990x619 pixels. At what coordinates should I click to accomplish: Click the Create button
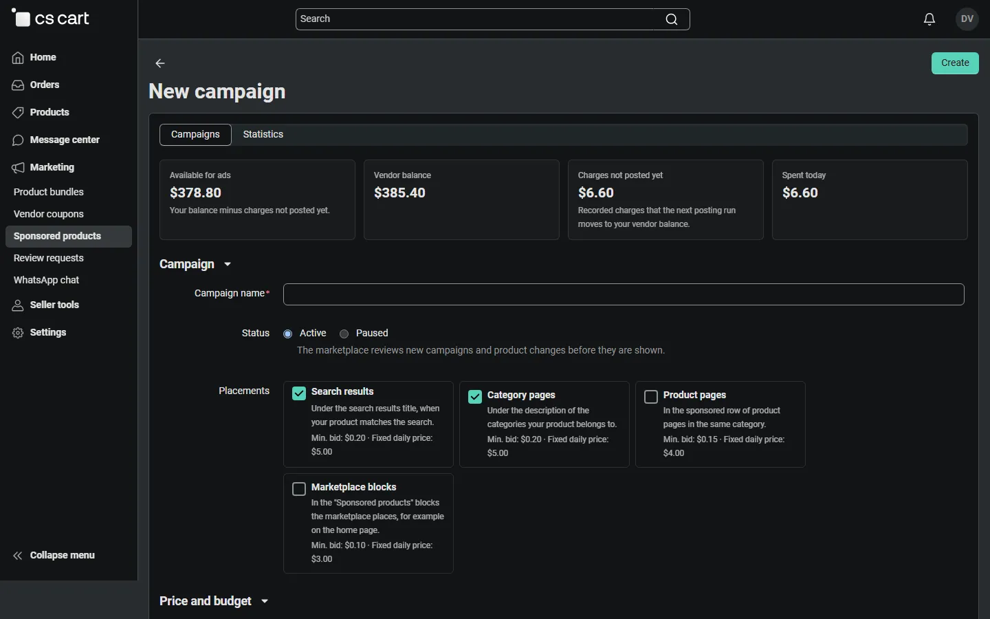click(956, 63)
